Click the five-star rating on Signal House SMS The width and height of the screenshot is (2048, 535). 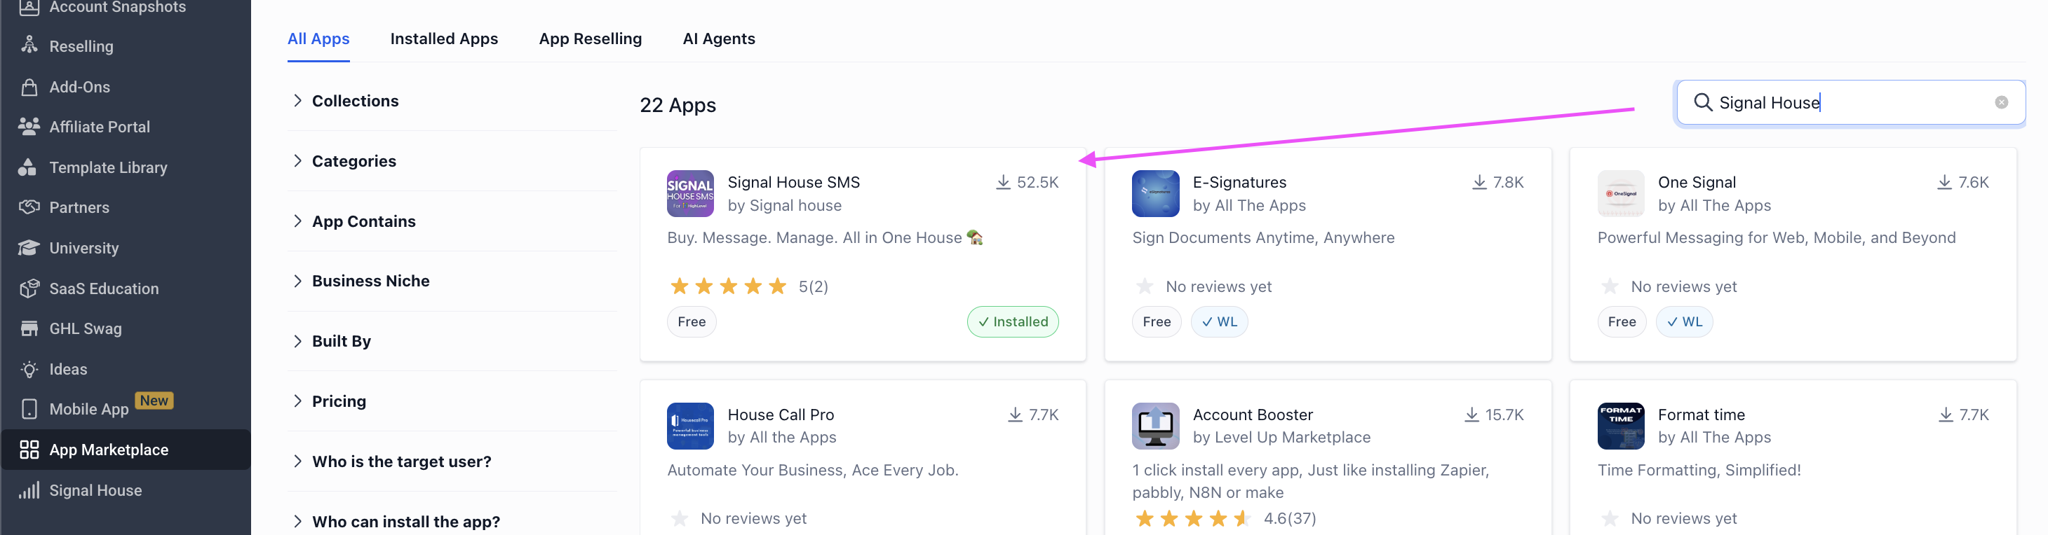pyautogui.click(x=727, y=286)
